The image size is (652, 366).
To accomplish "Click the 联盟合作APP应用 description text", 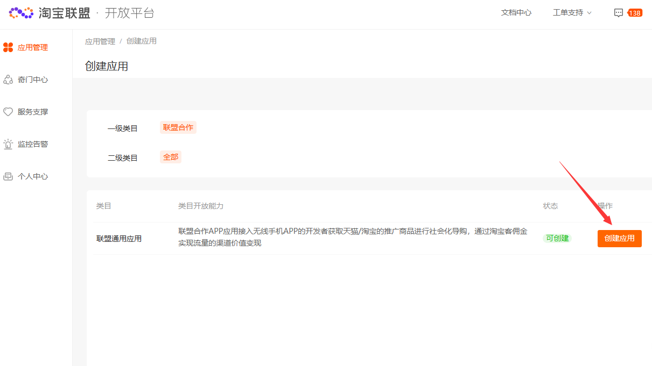I will tap(353, 237).
